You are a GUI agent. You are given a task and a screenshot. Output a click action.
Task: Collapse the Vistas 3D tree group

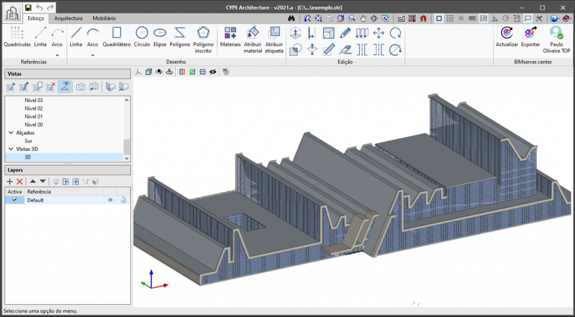[11, 149]
